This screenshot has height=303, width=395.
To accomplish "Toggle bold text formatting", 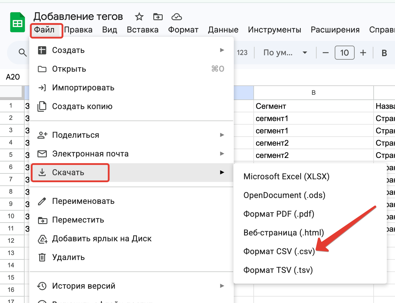I will (384, 53).
